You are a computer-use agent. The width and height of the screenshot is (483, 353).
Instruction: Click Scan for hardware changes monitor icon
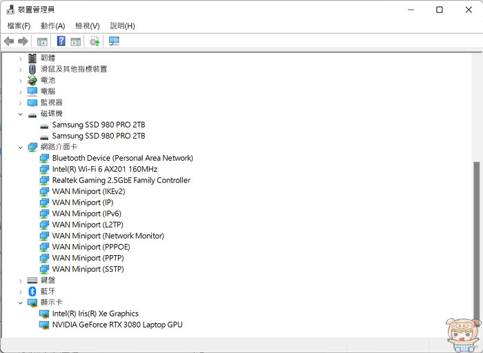pyautogui.click(x=114, y=41)
